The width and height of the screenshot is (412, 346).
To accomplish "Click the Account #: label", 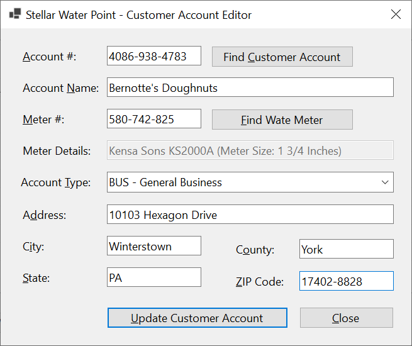I will tap(50, 57).
